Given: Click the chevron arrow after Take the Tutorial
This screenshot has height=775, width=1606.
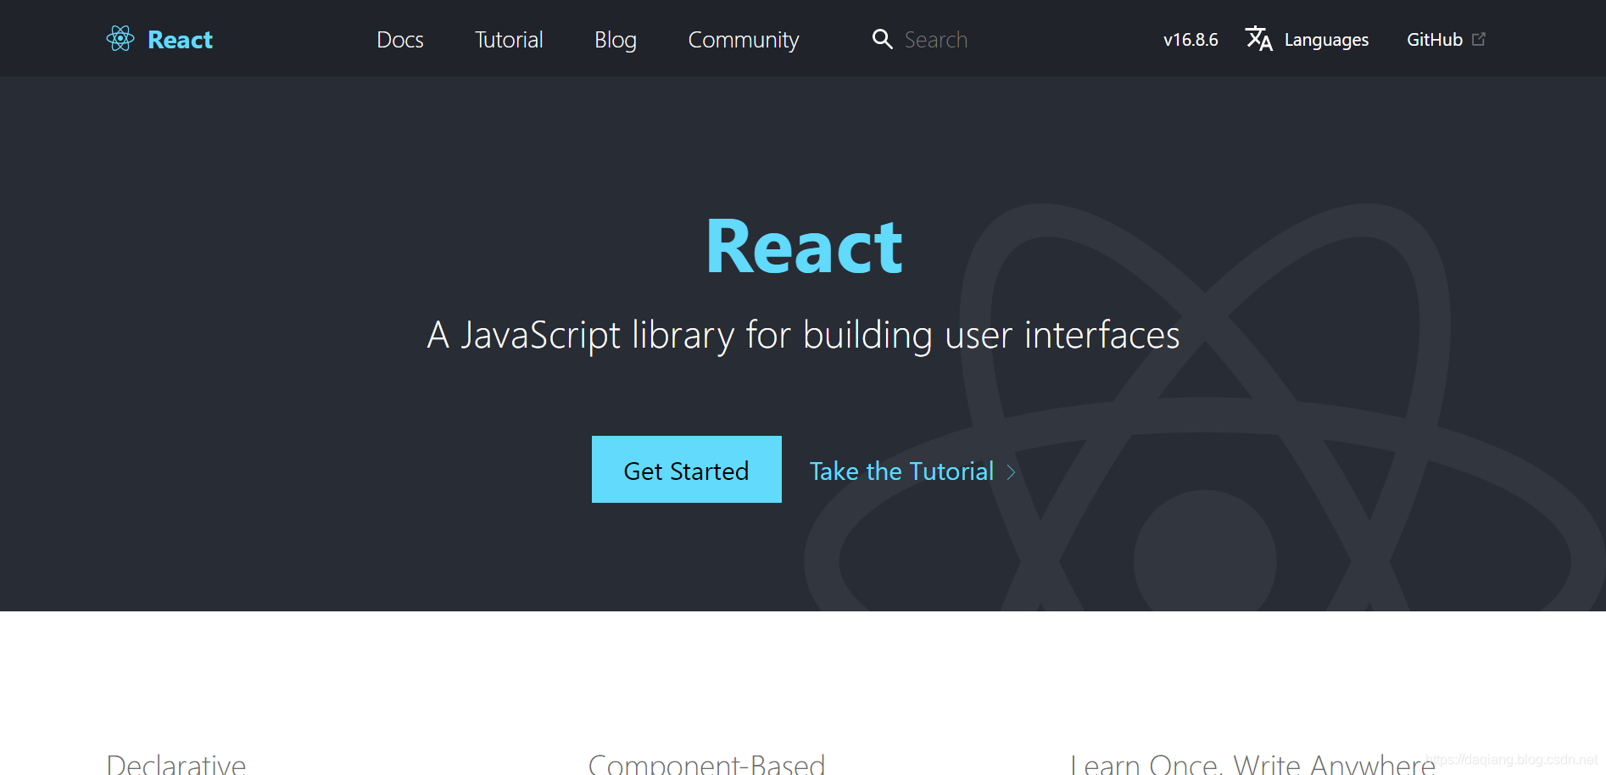Looking at the screenshot, I should tap(1011, 472).
